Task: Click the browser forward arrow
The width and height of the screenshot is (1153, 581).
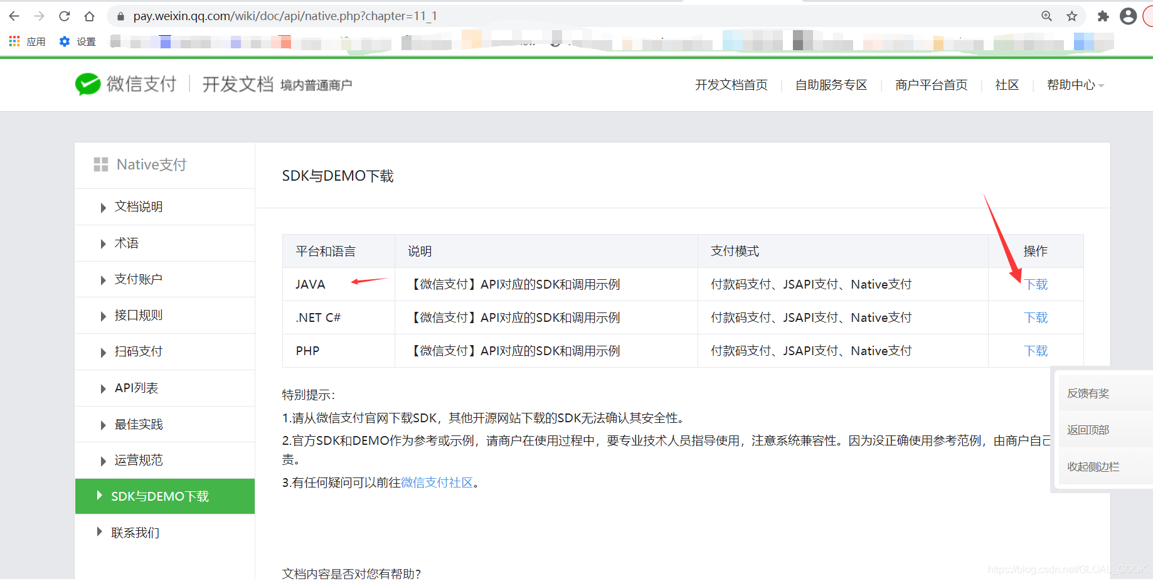Action: pyautogui.click(x=39, y=16)
